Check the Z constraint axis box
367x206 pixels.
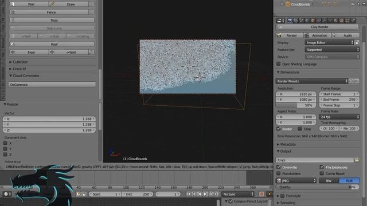click(5, 154)
